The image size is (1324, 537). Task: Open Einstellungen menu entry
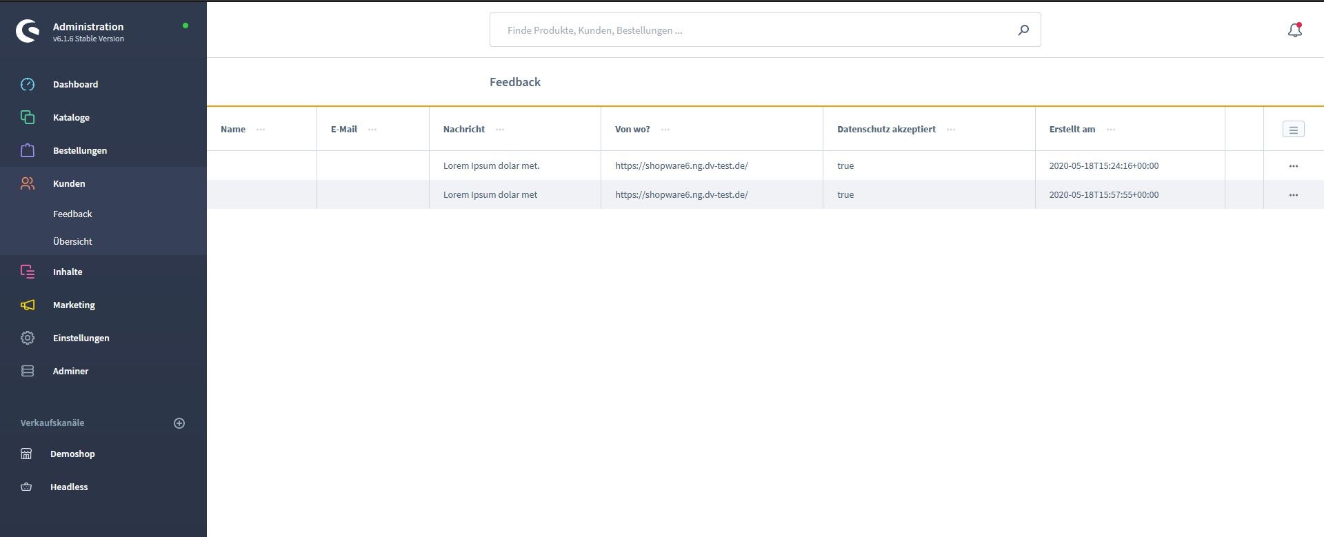pyautogui.click(x=81, y=338)
